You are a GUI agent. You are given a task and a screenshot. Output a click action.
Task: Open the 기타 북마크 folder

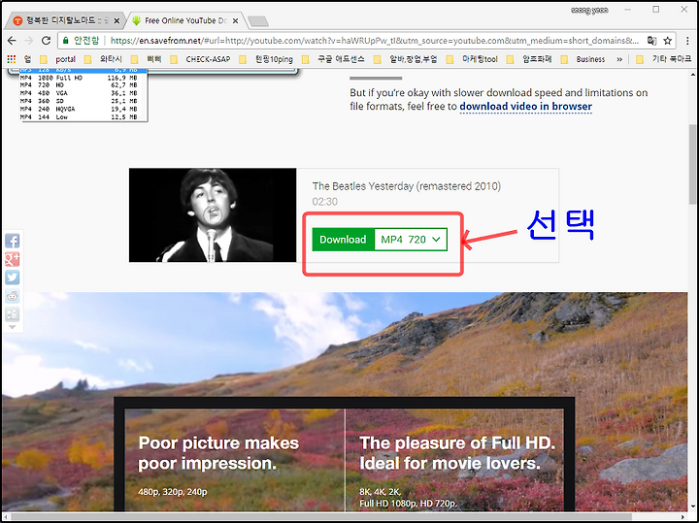tap(664, 59)
